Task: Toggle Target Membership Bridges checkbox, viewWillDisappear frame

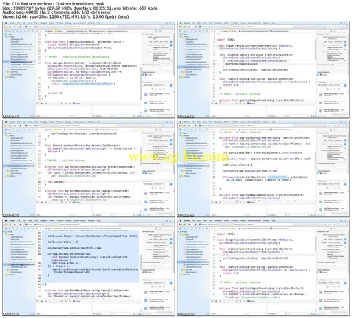Action: coord(144,75)
